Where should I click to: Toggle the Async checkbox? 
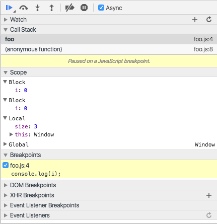[x=101, y=8]
